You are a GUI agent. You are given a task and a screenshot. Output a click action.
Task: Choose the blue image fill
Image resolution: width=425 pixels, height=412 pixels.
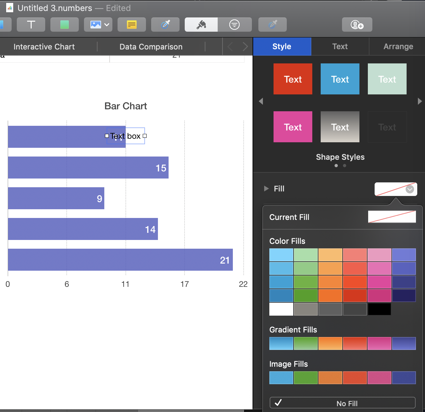[x=281, y=378]
